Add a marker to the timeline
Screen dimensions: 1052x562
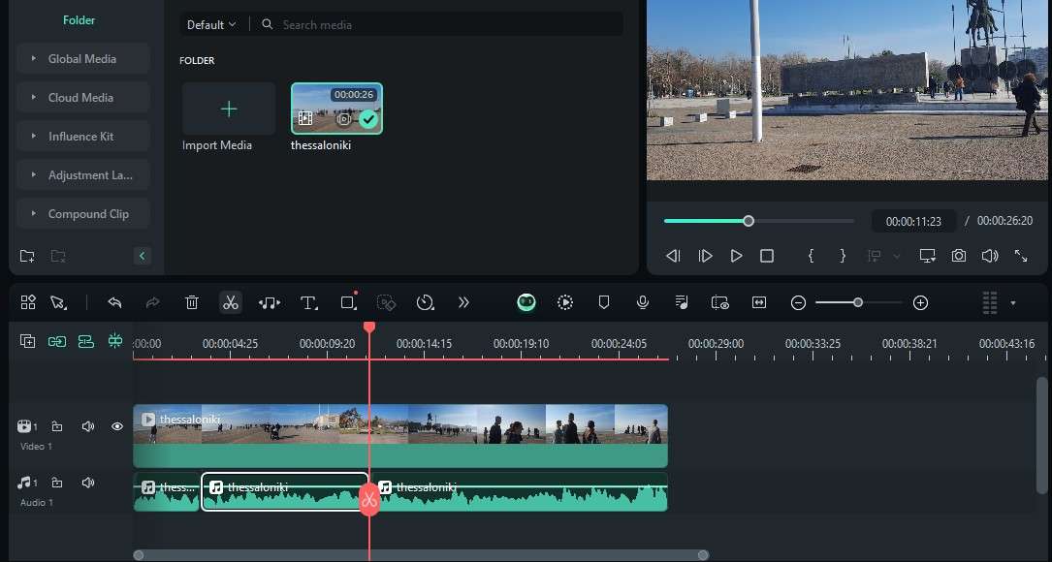(x=604, y=302)
